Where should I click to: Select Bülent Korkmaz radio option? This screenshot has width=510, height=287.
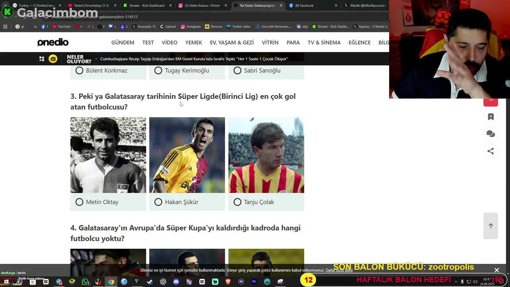(79, 71)
